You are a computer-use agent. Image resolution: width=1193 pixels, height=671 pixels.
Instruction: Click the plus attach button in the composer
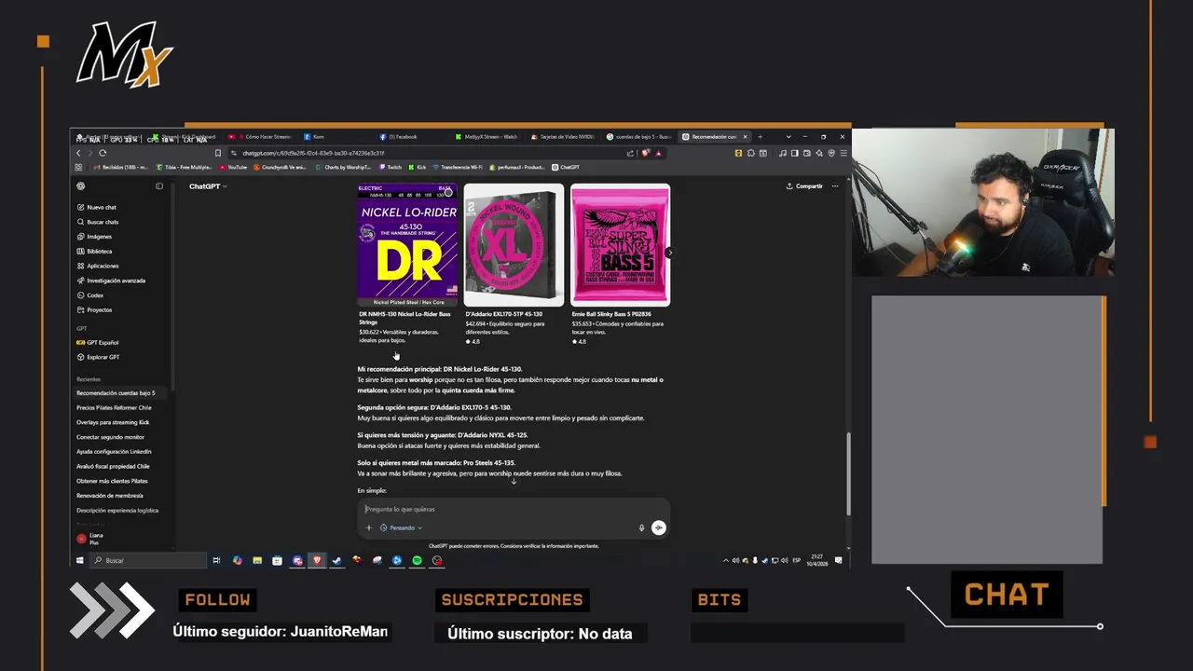(x=368, y=527)
